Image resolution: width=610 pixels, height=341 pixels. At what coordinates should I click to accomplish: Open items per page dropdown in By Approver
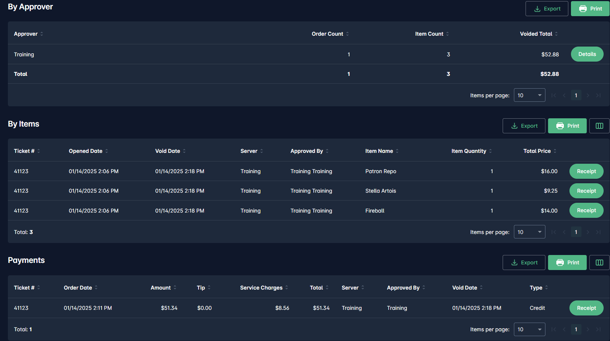529,95
